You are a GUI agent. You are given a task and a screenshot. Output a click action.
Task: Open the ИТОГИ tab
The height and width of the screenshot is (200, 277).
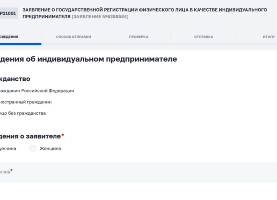tap(268, 37)
